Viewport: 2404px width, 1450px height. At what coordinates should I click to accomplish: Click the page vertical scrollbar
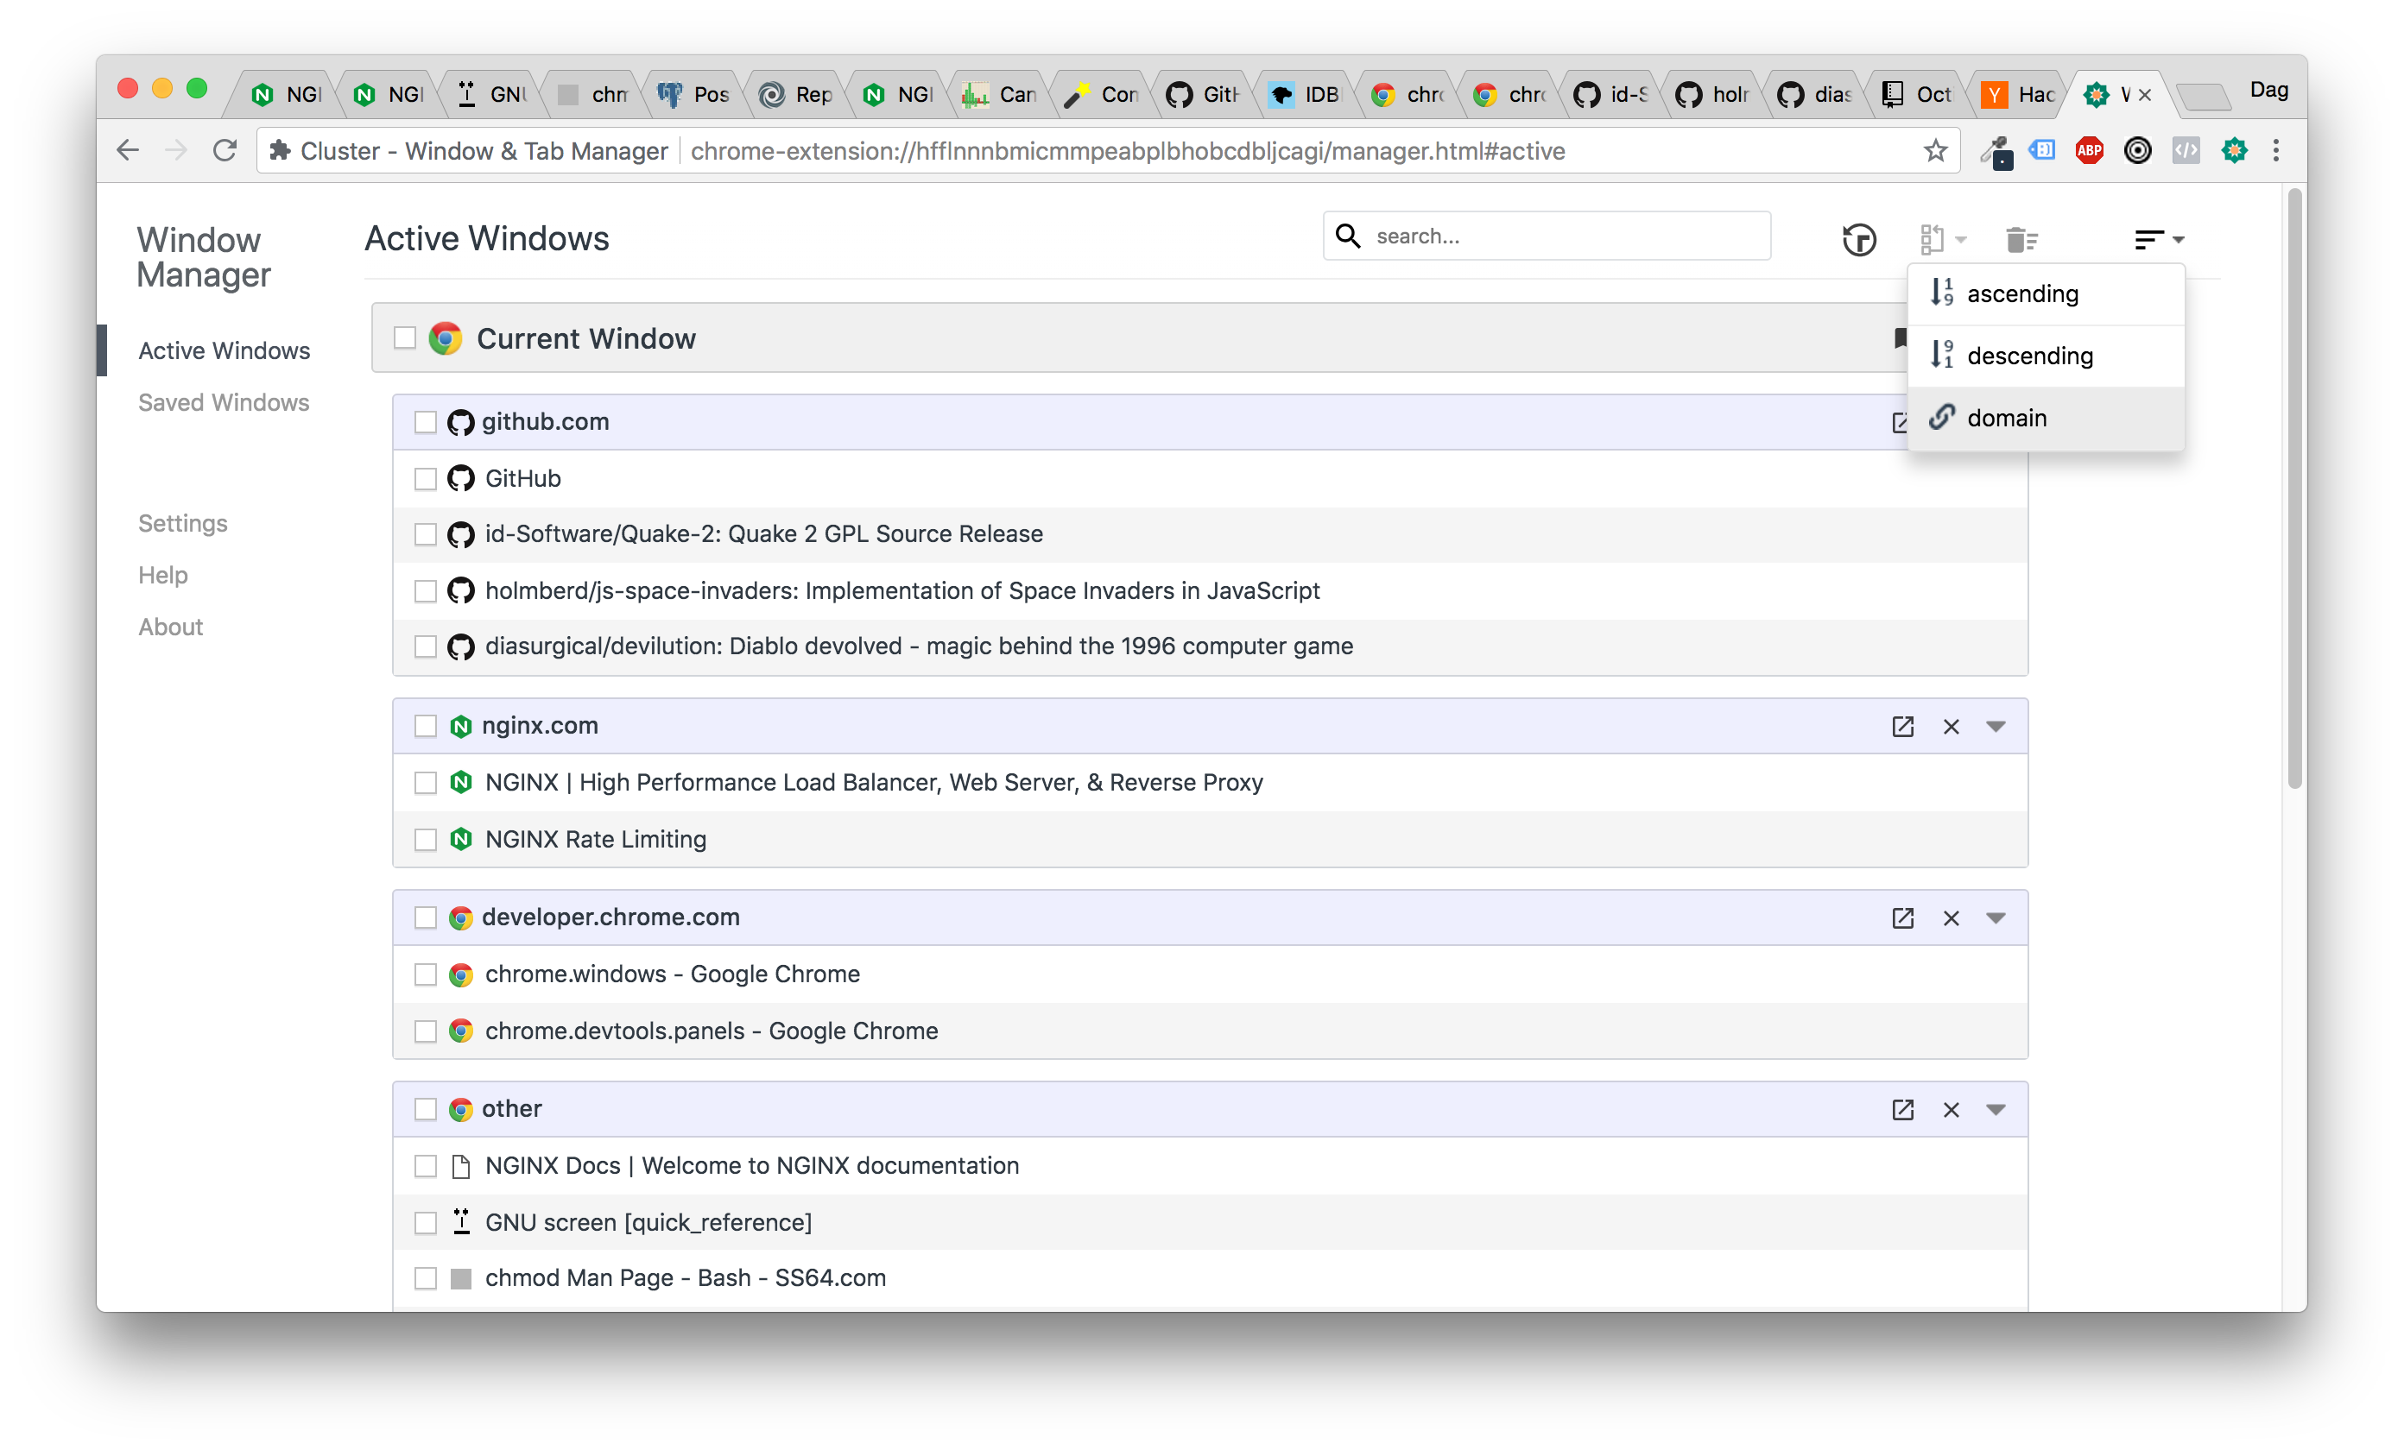(2294, 488)
